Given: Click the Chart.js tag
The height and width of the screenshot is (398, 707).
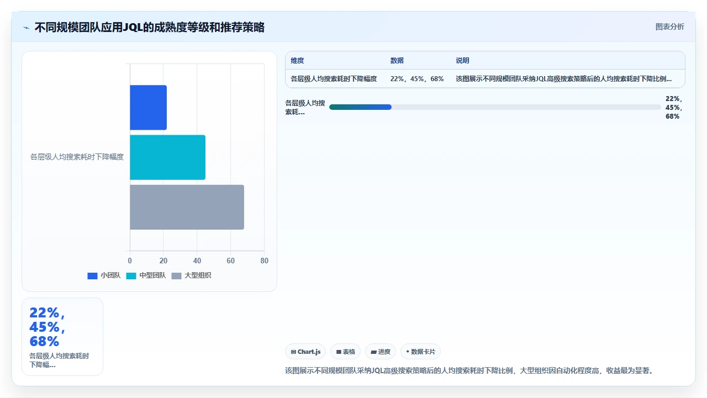Looking at the screenshot, I should [305, 352].
